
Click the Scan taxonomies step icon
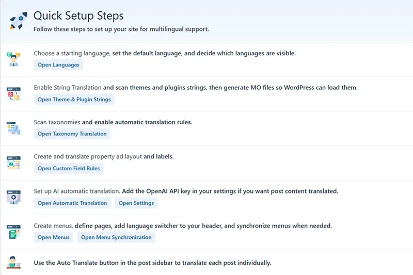tap(13, 128)
